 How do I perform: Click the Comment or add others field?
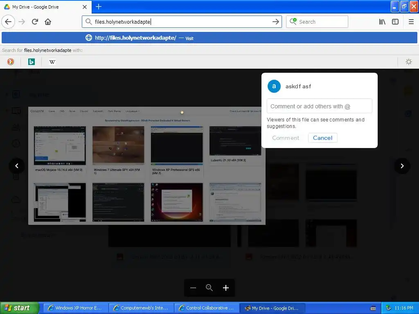[319, 106]
